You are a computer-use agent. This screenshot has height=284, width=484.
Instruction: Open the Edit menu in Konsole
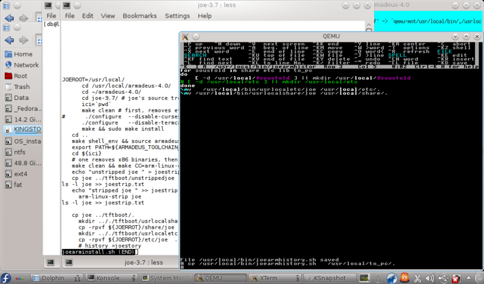click(x=88, y=15)
